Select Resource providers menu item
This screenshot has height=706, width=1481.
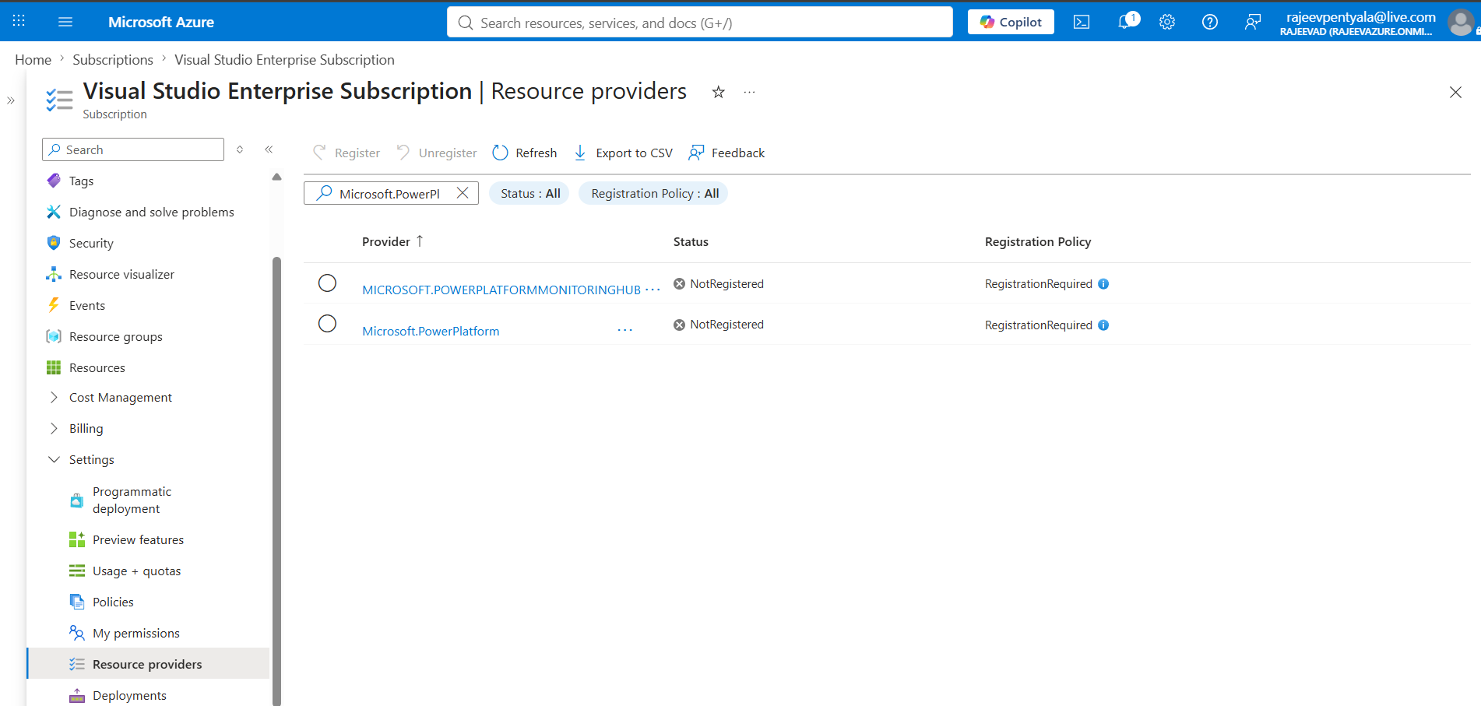[x=148, y=664]
